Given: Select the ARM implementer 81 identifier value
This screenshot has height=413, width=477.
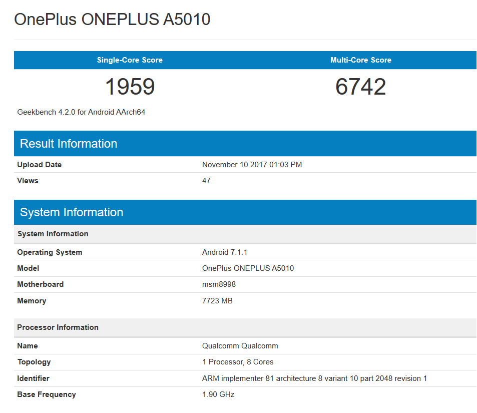Looking at the screenshot, I should [314, 378].
